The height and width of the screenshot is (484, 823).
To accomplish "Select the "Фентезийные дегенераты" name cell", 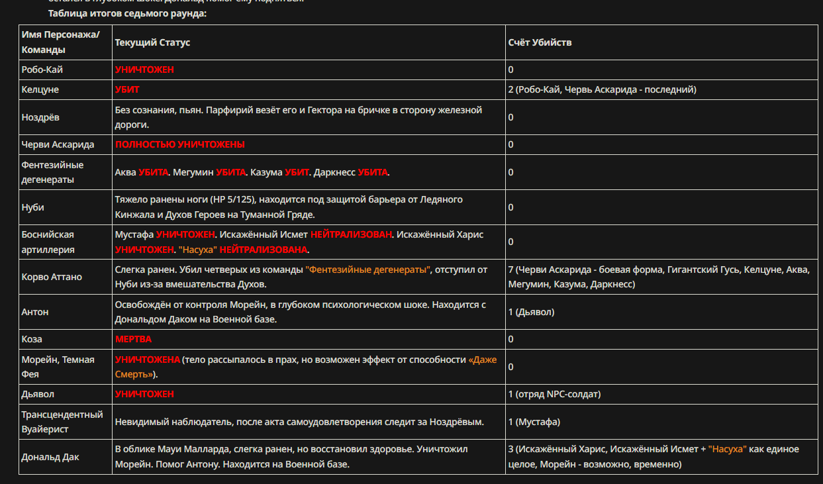I will click(x=66, y=172).
